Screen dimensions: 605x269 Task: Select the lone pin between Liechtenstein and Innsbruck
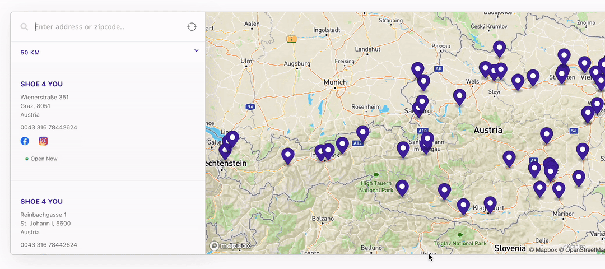[x=288, y=155]
